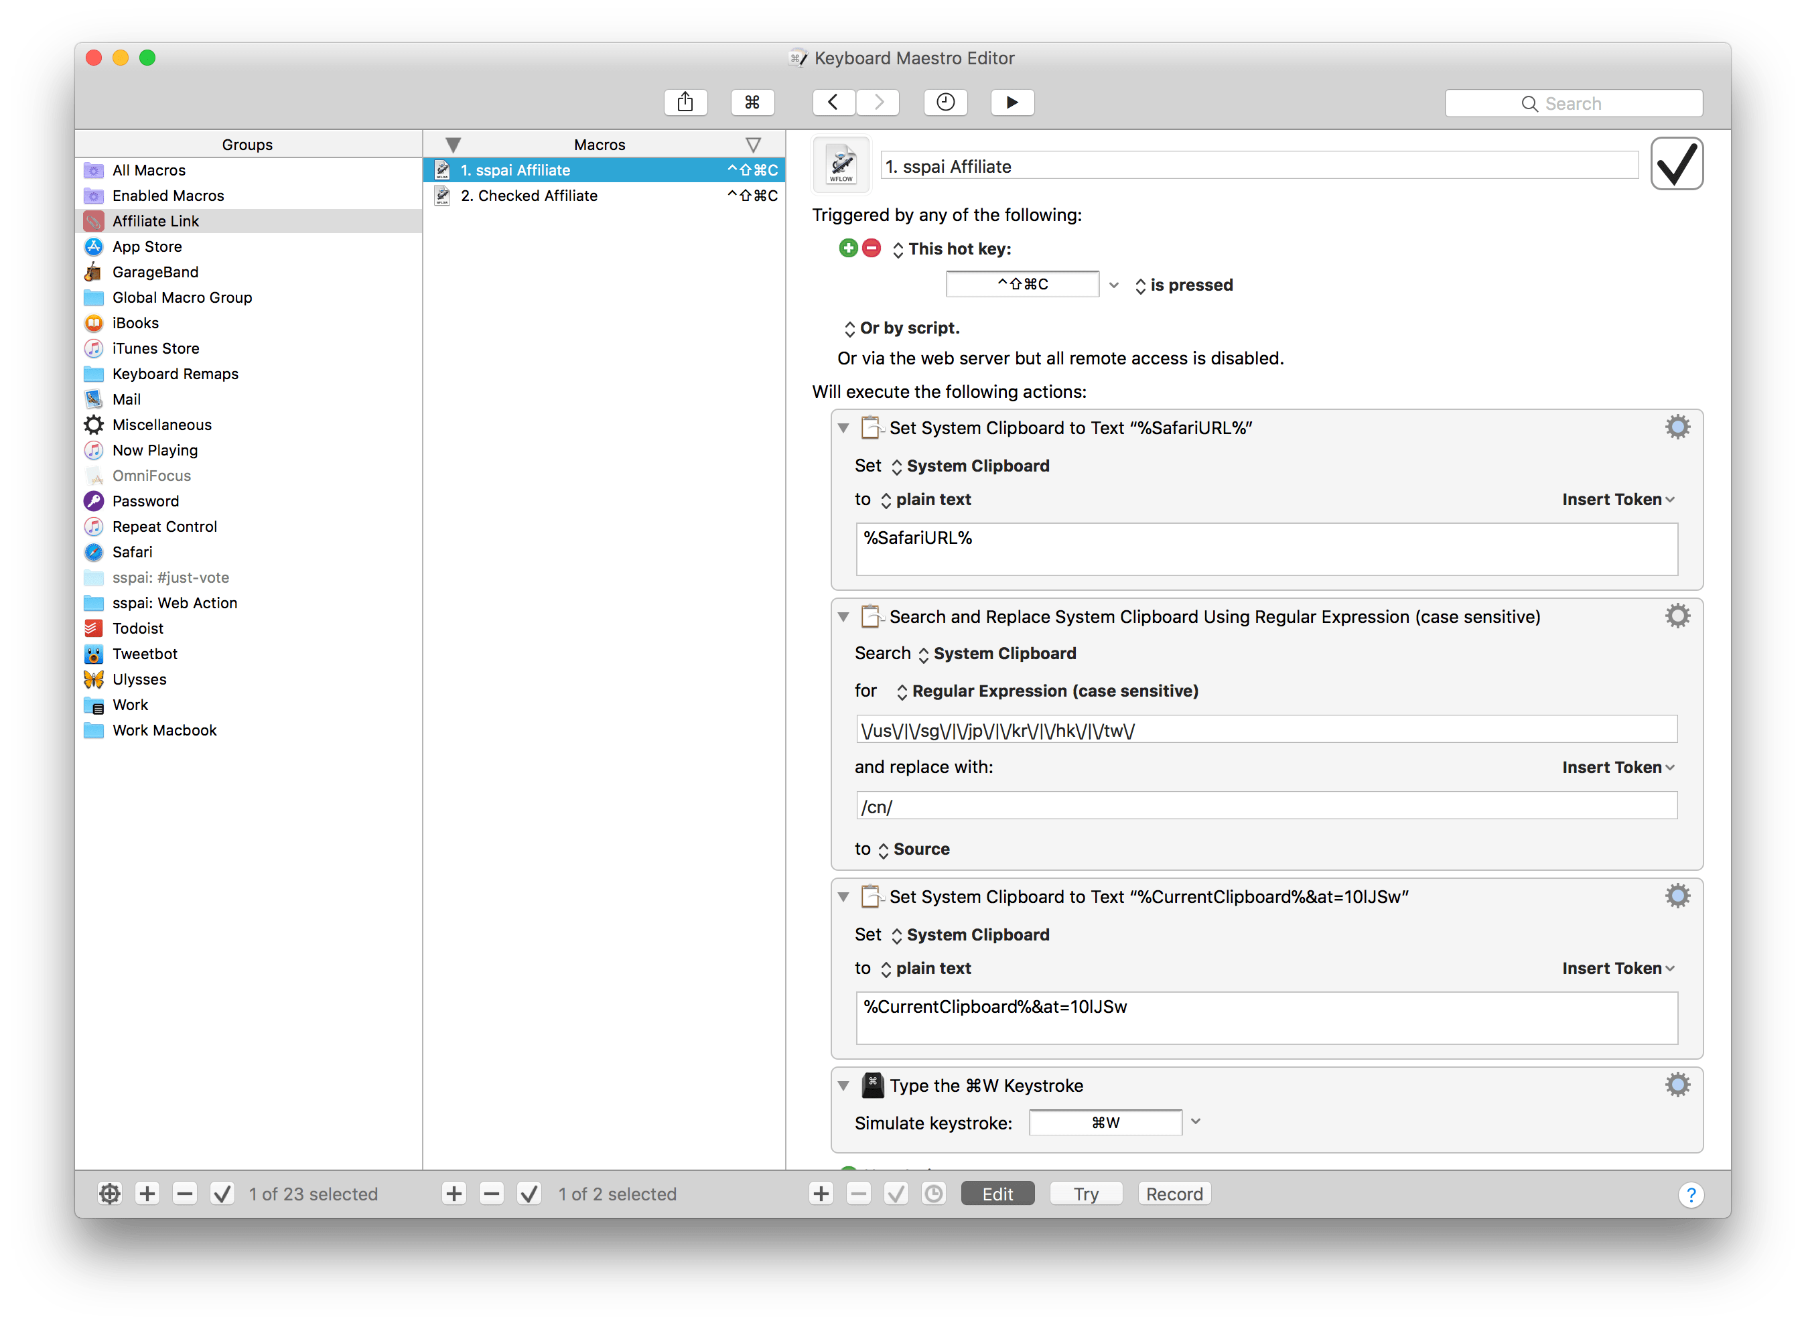Screen dimensions: 1806x1325
Task: Select the App Store macro group
Action: [x=147, y=247]
